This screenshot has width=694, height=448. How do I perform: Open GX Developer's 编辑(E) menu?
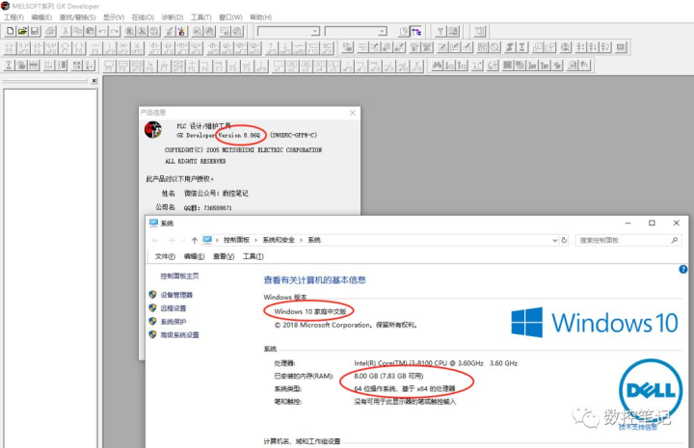[41, 17]
